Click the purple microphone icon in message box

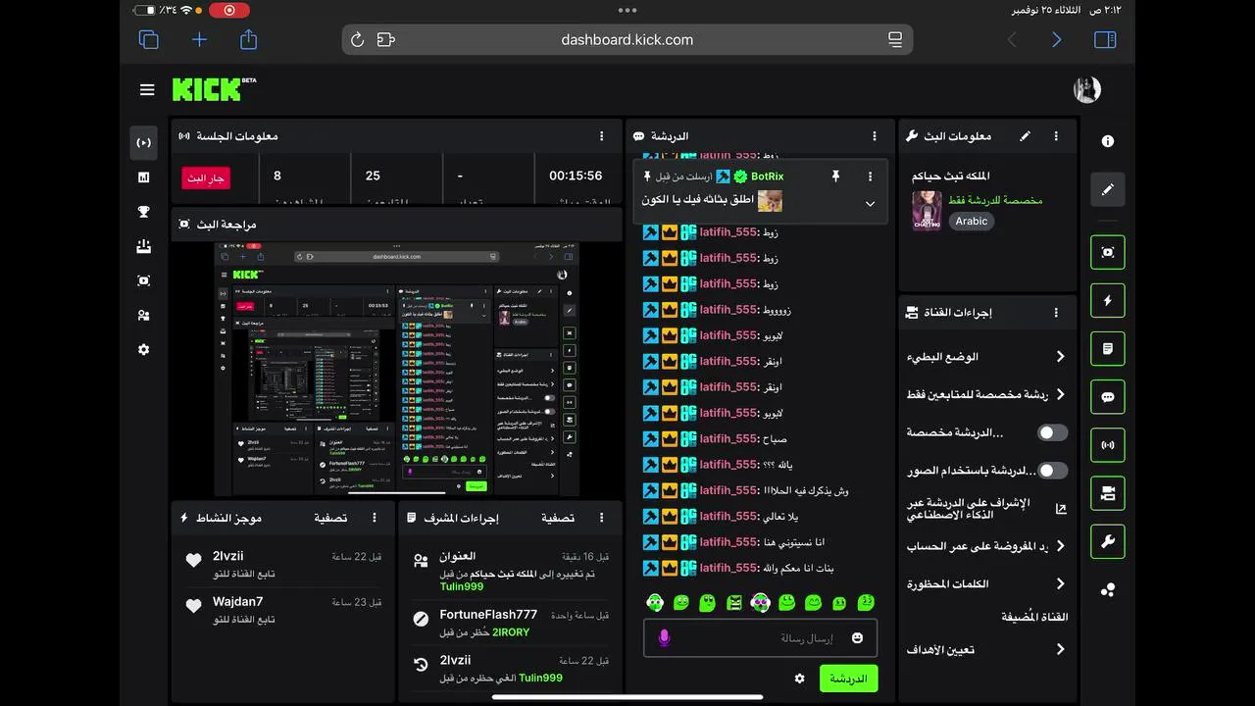pos(664,637)
